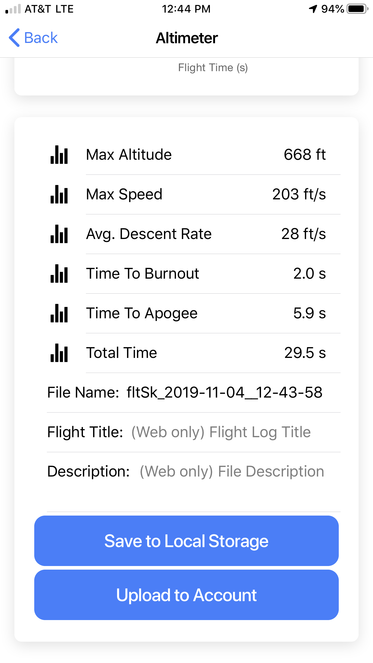Enter text in Flight Title field
Screen dimensions: 373x663
coord(221,432)
